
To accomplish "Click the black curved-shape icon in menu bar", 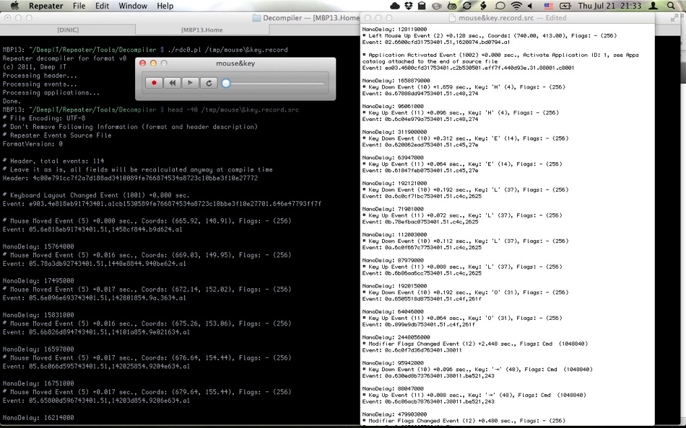I will pos(483,6).
